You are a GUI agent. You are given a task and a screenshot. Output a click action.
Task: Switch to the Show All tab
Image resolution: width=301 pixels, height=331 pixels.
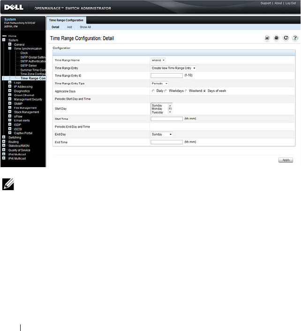coord(85,27)
